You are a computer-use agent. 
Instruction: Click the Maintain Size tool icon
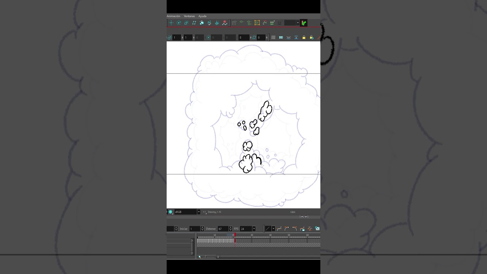202,23
